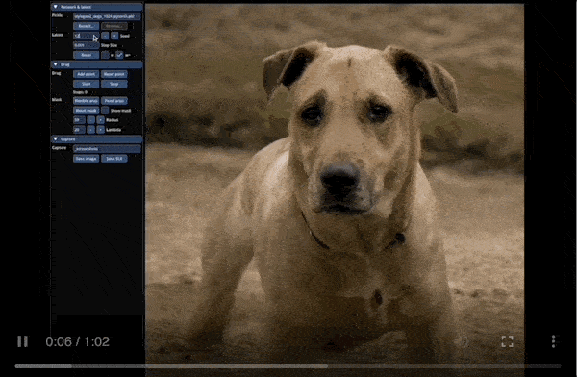Click the Lambda value field
577x377 pixels.
pos(79,130)
